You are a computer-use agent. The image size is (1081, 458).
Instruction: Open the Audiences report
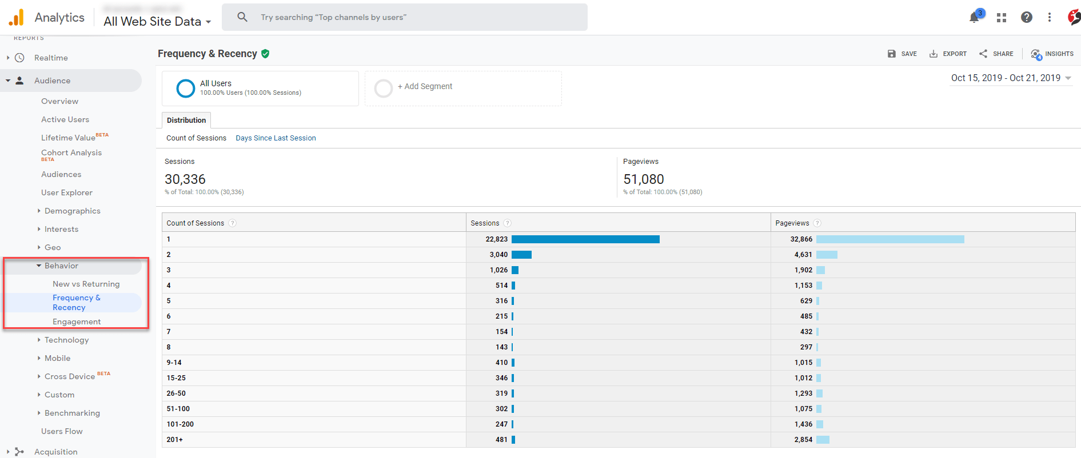click(61, 174)
